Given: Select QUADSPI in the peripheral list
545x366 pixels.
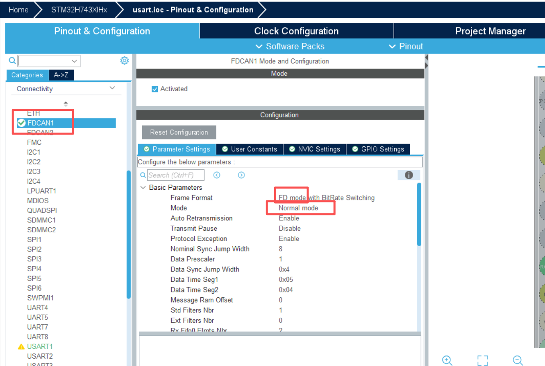Looking at the screenshot, I should pyautogui.click(x=42, y=211).
